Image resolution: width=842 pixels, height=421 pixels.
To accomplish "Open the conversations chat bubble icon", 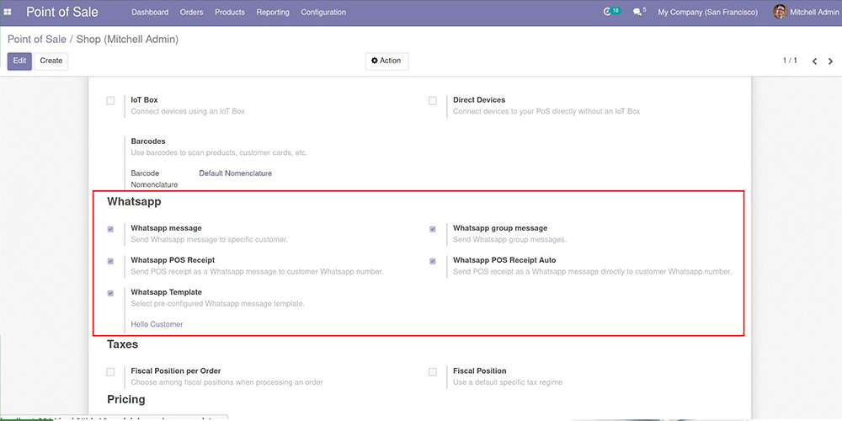I will click(x=639, y=12).
